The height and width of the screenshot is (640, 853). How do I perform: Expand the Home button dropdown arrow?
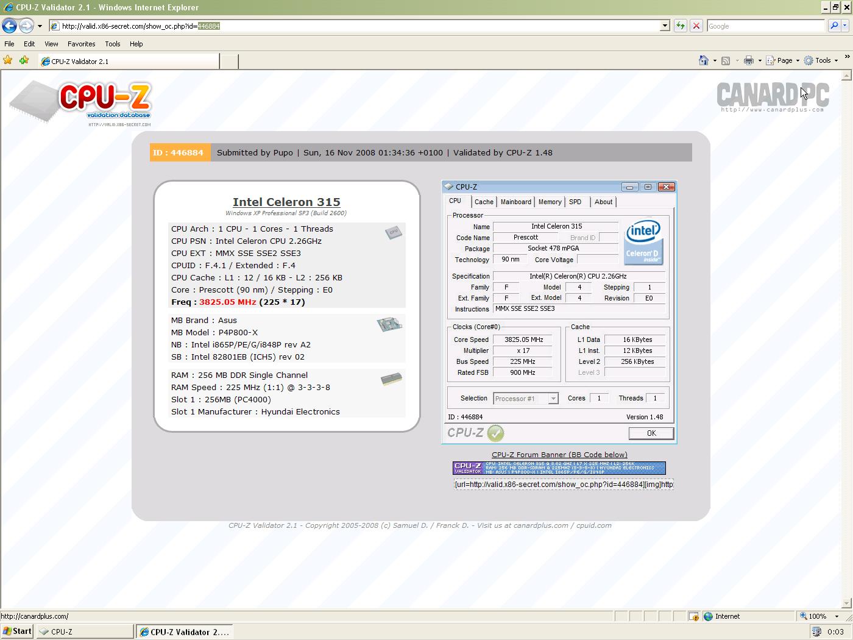(x=715, y=60)
